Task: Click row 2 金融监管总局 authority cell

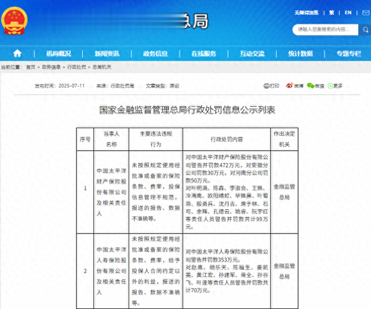Action: [284, 271]
